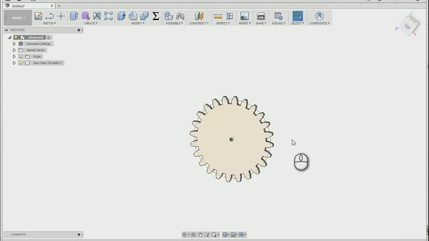
Task: Add a new design tab
Action: [x=59, y=6]
